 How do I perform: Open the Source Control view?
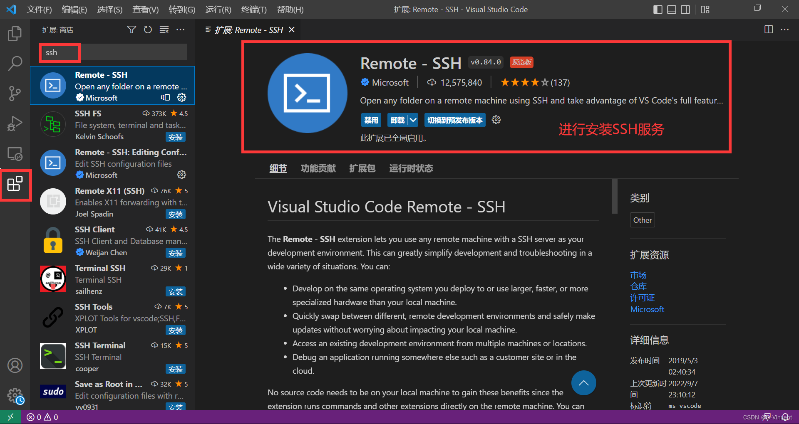(x=15, y=94)
